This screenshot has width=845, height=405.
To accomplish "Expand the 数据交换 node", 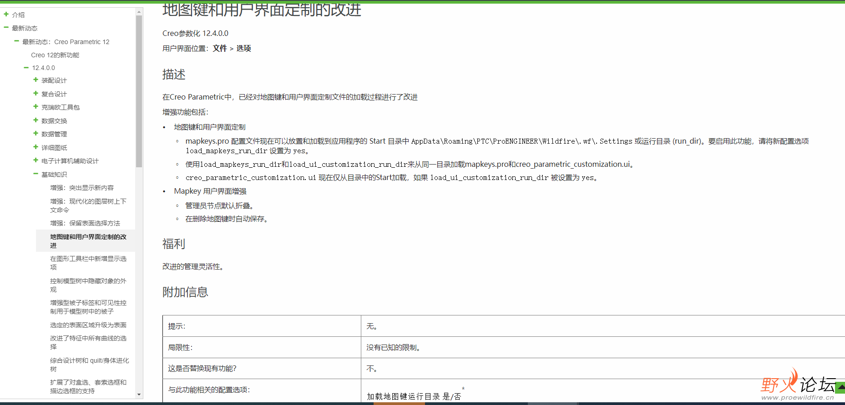I will click(35, 120).
